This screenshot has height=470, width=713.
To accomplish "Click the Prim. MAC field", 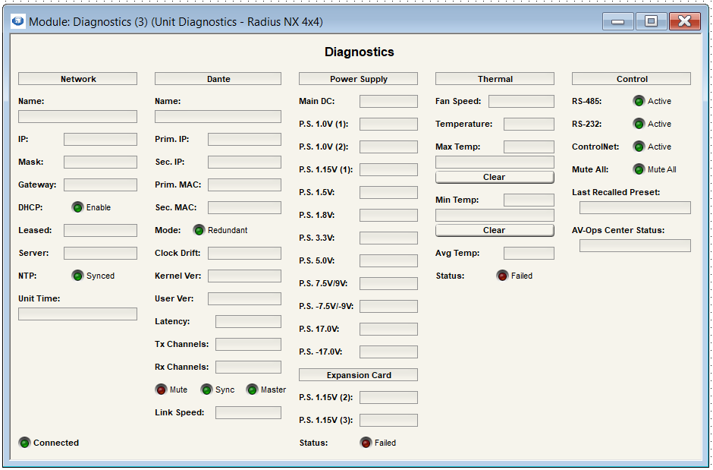I will point(245,185).
